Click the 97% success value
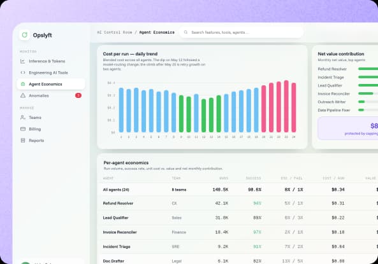This screenshot has height=264, width=378. pos(258,232)
